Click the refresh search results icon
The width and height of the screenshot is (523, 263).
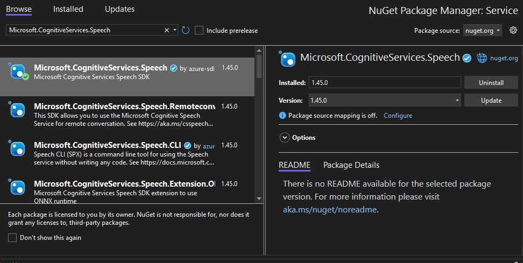click(x=186, y=30)
